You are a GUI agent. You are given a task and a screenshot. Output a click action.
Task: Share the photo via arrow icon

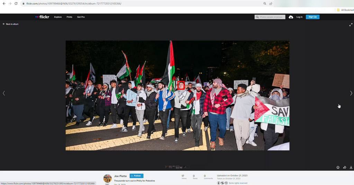pos(345,167)
